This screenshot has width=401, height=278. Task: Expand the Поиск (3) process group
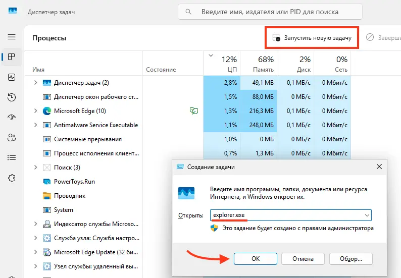coord(35,168)
